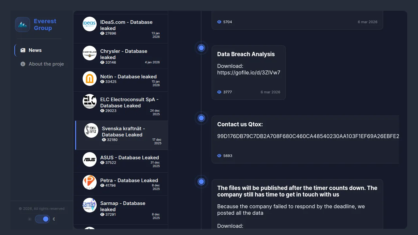Click the eye views icon showing 3777
The height and width of the screenshot is (235, 418).
219,92
